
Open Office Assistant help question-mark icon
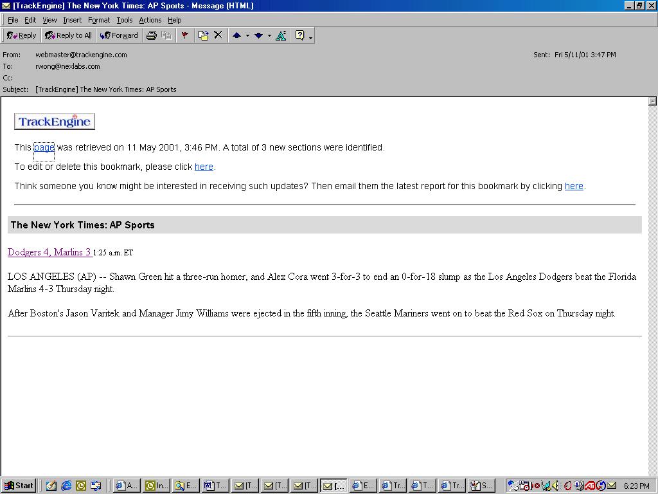[x=299, y=35]
